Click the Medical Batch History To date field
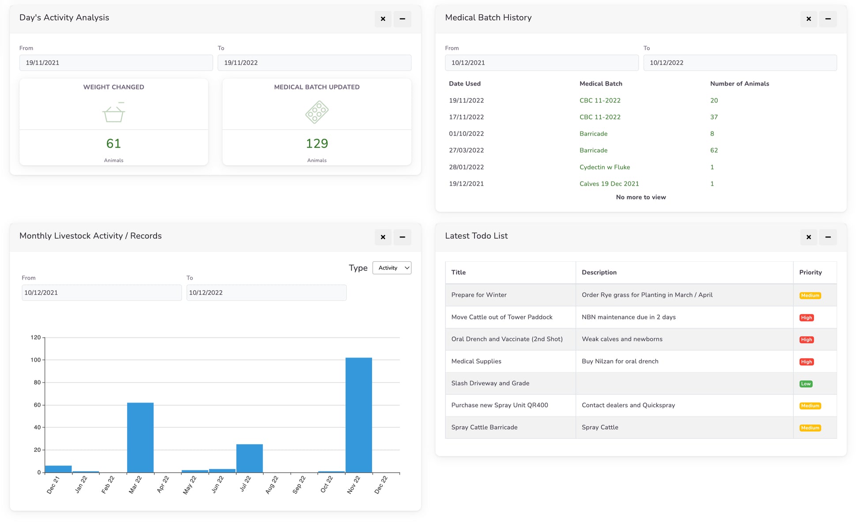This screenshot has width=859, height=526. click(x=739, y=63)
